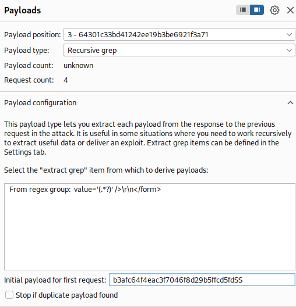
Task: Click the 'Stop if duplicate payload found' label
Action: (x=66, y=295)
